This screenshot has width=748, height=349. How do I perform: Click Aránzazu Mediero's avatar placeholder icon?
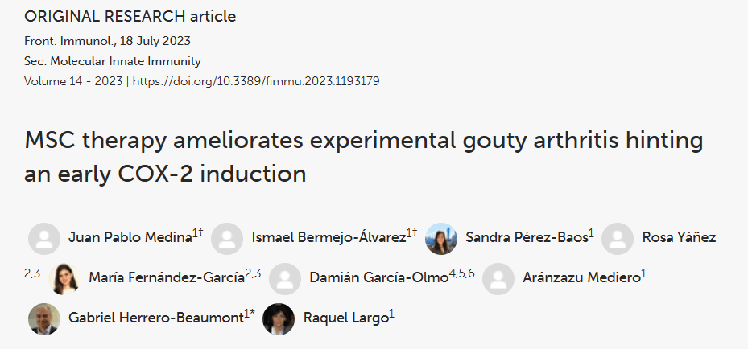(498, 278)
